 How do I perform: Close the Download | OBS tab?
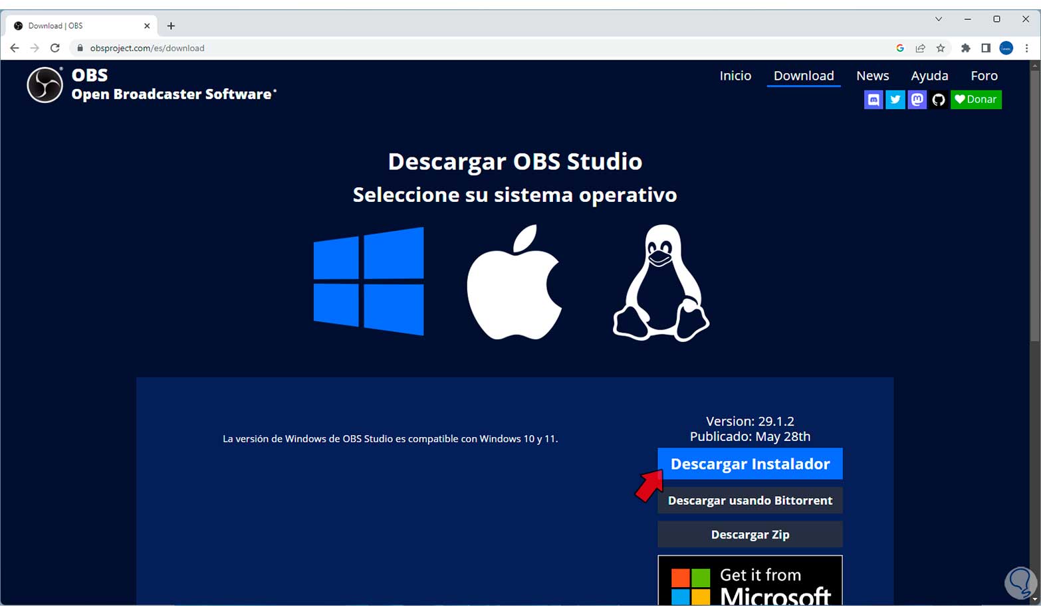(147, 26)
